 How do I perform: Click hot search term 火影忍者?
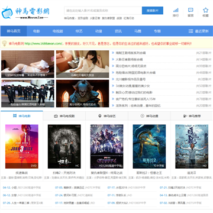click(x=95, y=18)
